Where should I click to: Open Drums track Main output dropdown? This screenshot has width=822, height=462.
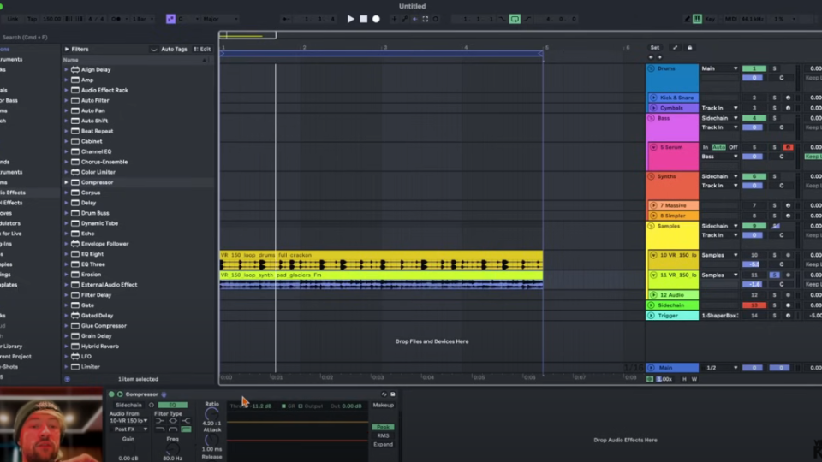tap(719, 68)
